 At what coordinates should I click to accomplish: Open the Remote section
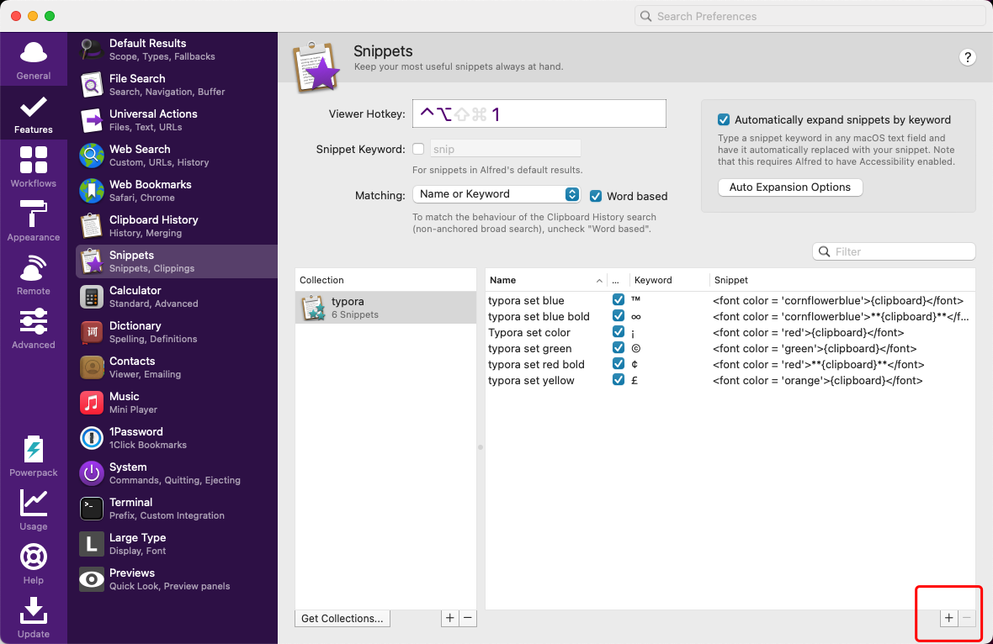33,275
